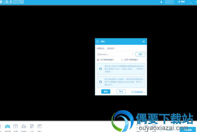Screen dimensions: 197x132
Task: Click the first info icon in the dialog
Action: tap(101, 69)
